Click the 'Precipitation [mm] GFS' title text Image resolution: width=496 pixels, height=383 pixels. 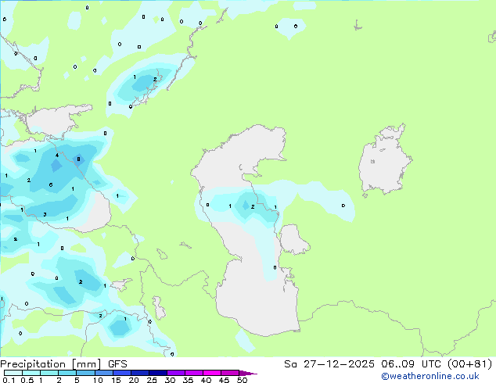coord(63,364)
